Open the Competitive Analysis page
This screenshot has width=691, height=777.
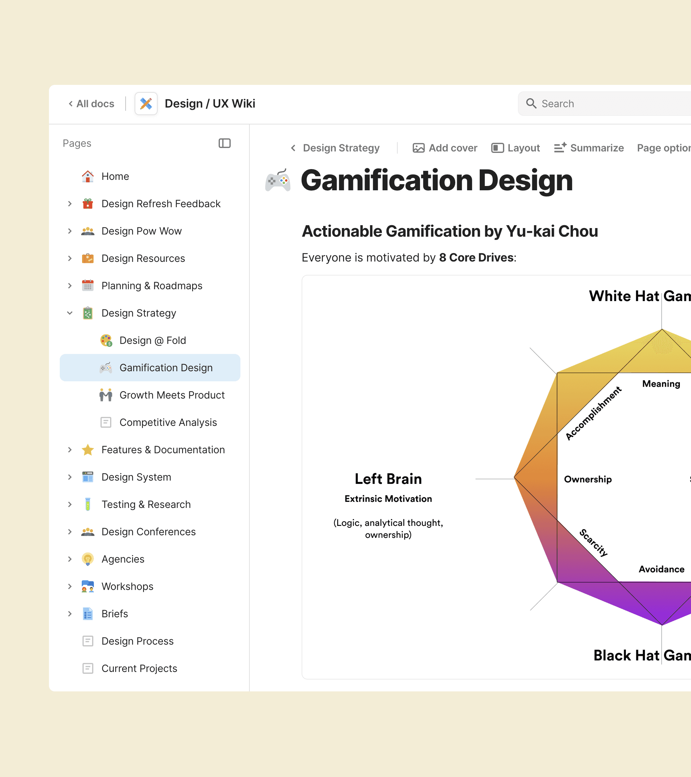click(x=168, y=422)
